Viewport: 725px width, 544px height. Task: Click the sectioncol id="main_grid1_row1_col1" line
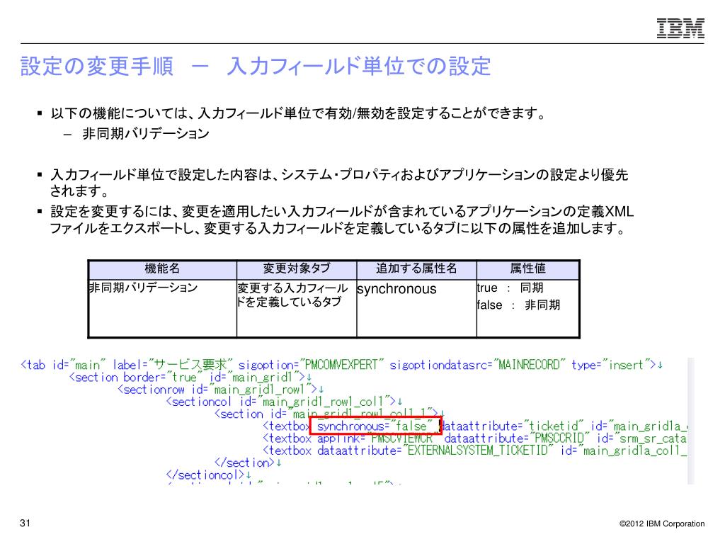pyautogui.click(x=284, y=402)
